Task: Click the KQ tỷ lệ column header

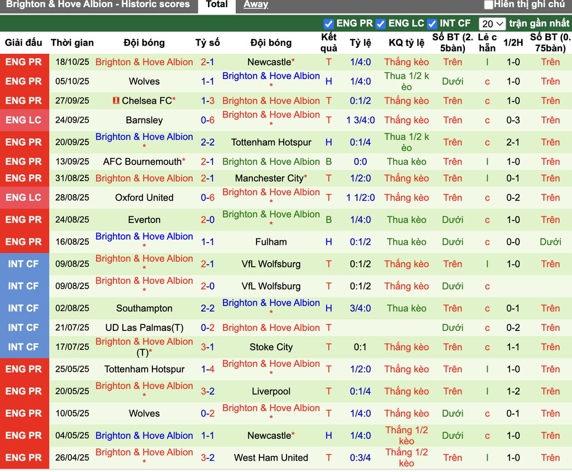Action: pyautogui.click(x=407, y=42)
